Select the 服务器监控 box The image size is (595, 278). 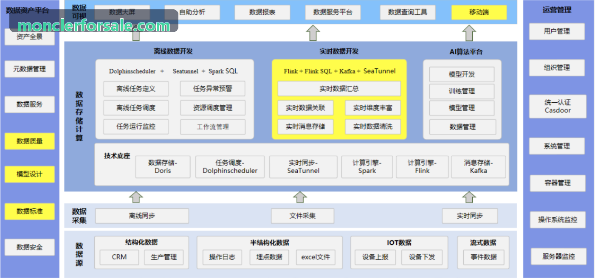click(x=558, y=256)
